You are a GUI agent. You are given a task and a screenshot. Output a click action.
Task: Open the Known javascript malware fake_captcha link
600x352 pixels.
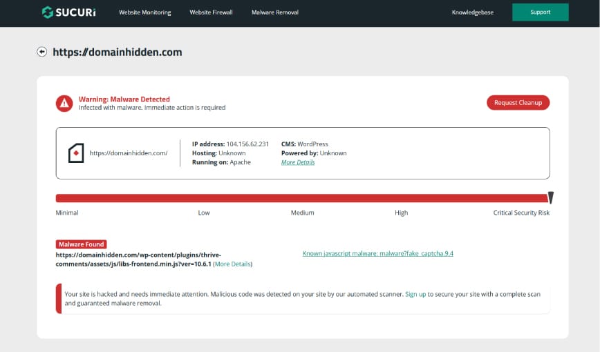click(x=378, y=253)
